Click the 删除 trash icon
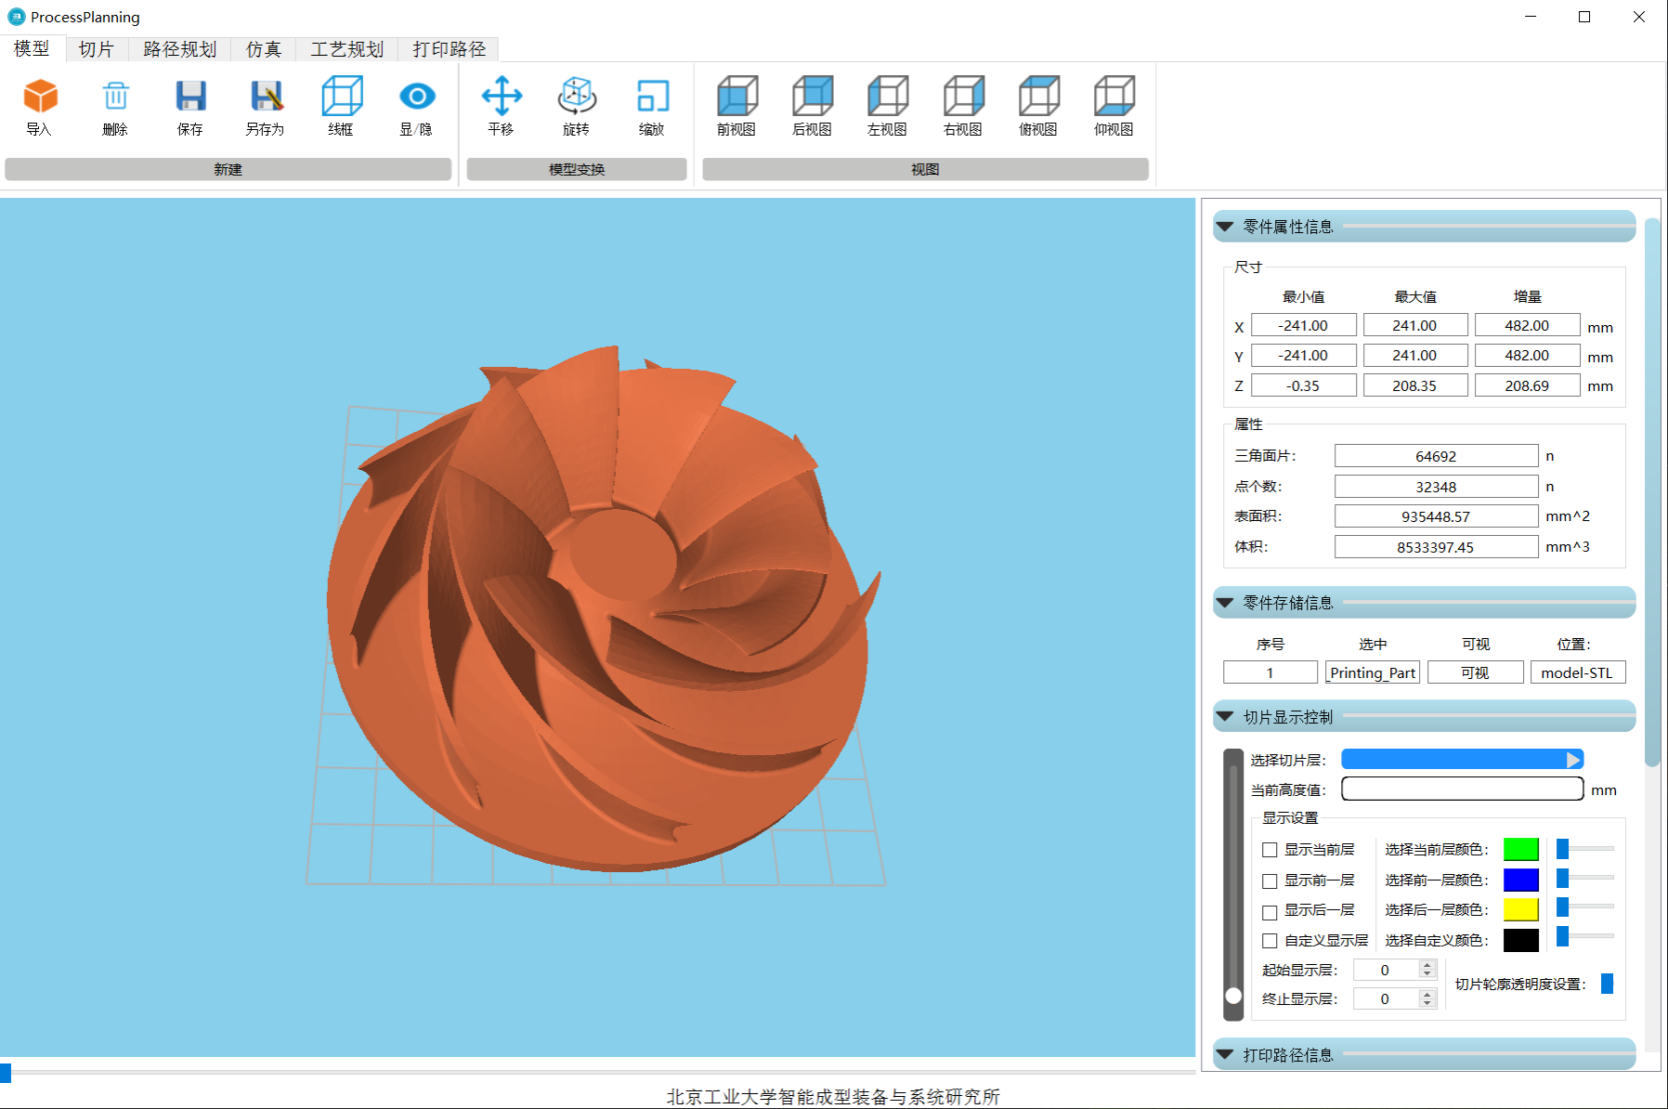The height and width of the screenshot is (1109, 1668). coord(115,98)
